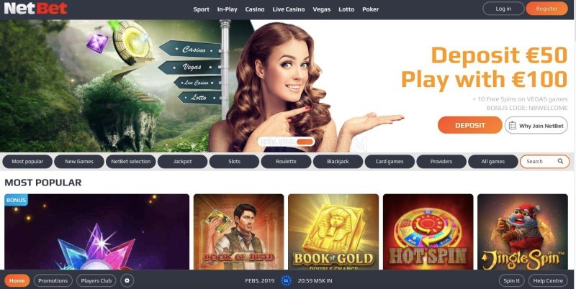Click the orange DEPOSIT button

click(x=470, y=125)
